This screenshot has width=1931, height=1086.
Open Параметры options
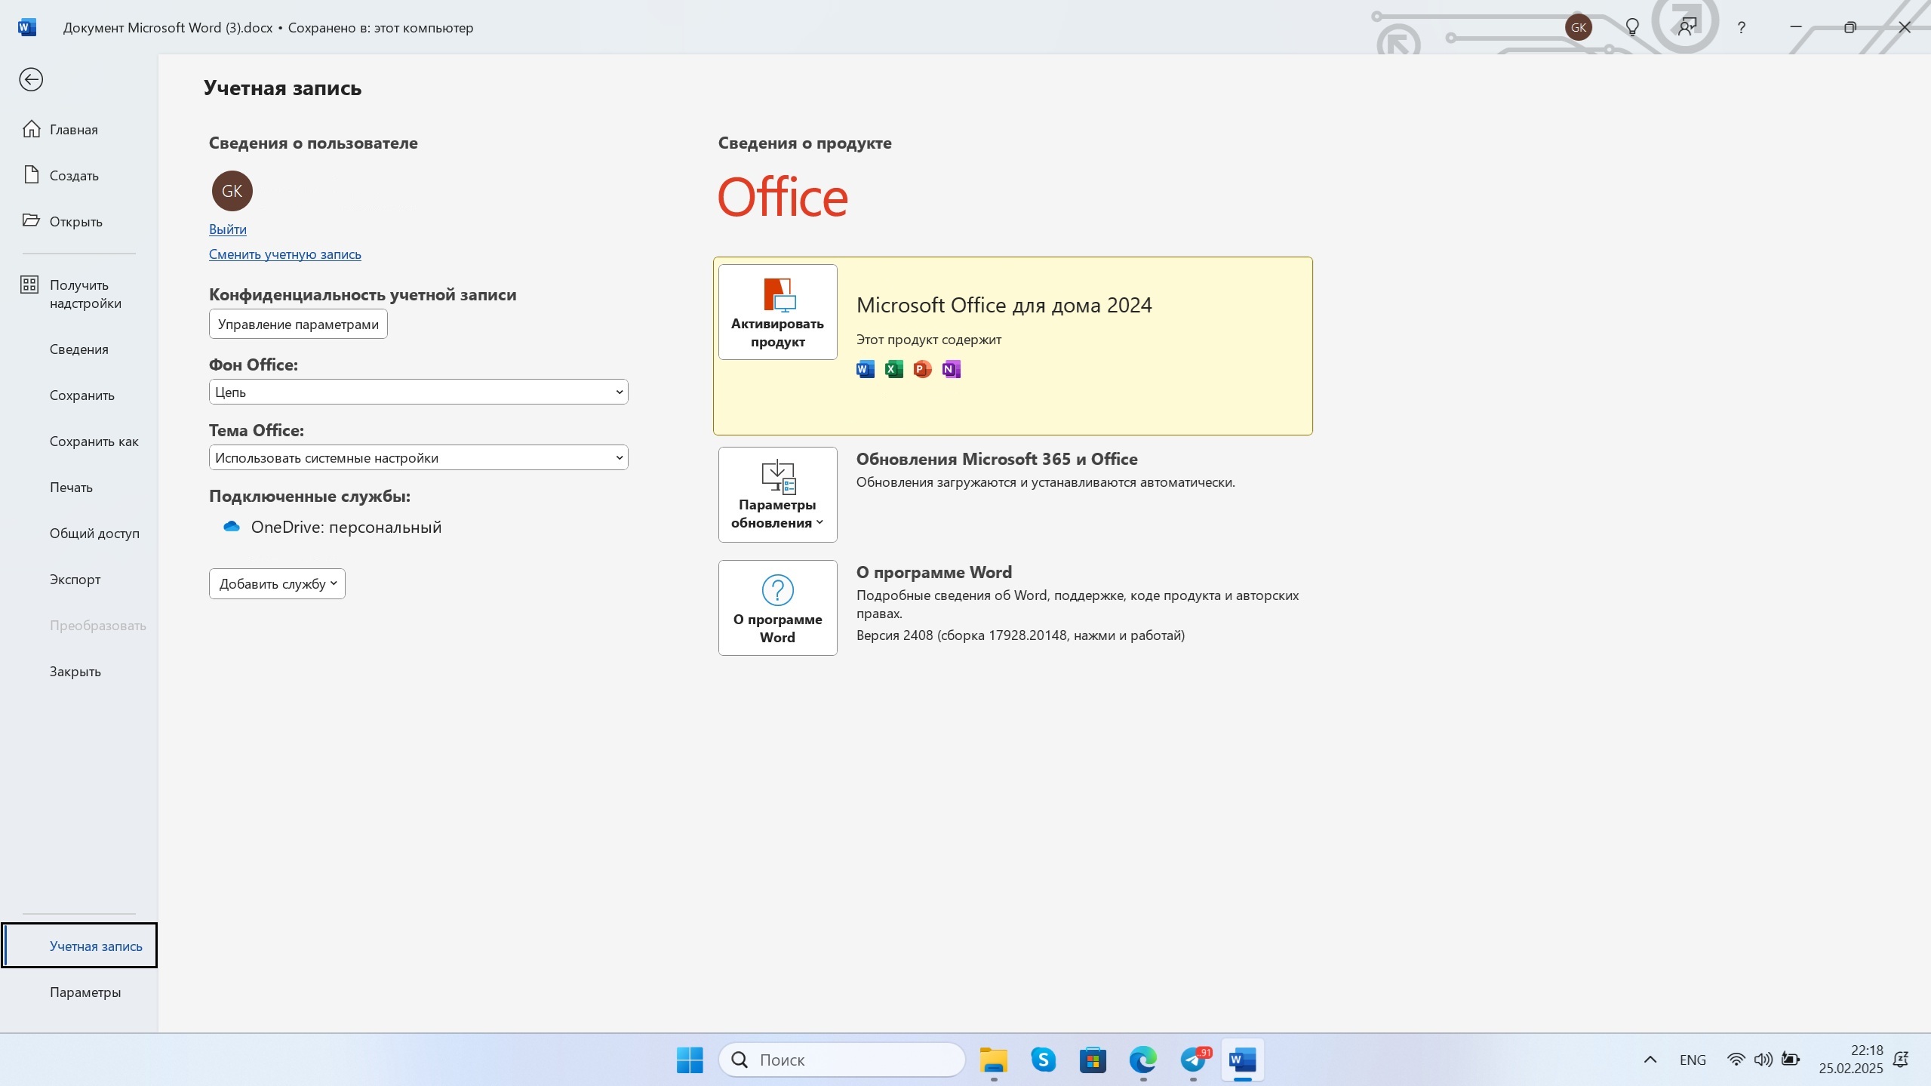78,992
